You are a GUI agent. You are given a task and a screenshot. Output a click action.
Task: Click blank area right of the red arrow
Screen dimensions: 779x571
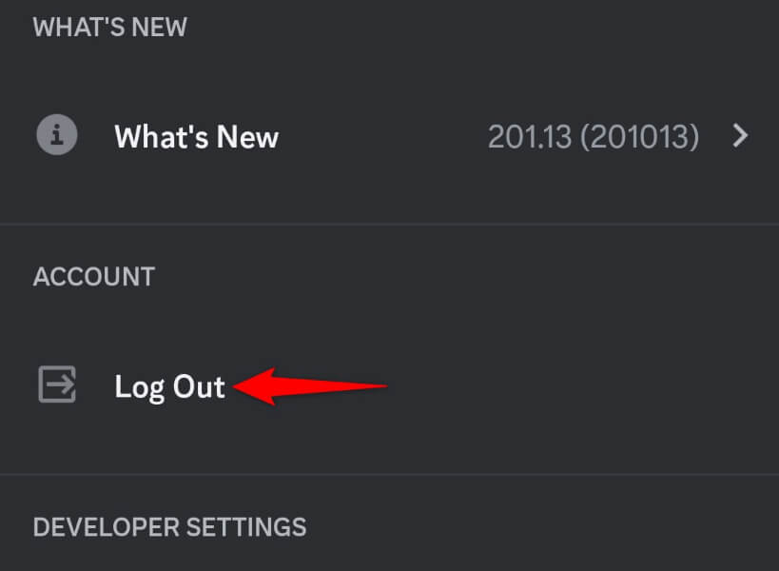tap(571, 386)
